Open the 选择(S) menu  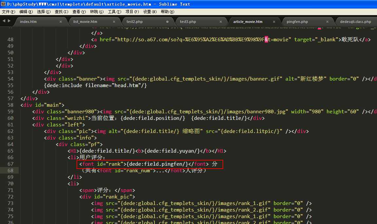pyautogui.click(x=44, y=11)
